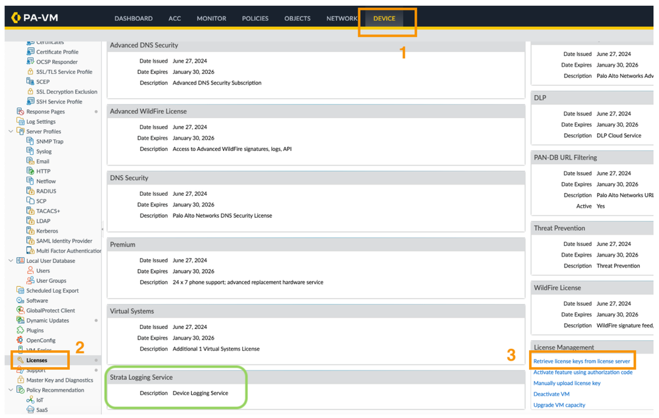Click the SAML Identity Provider icon

(30, 240)
